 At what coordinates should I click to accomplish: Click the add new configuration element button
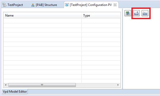(128, 13)
